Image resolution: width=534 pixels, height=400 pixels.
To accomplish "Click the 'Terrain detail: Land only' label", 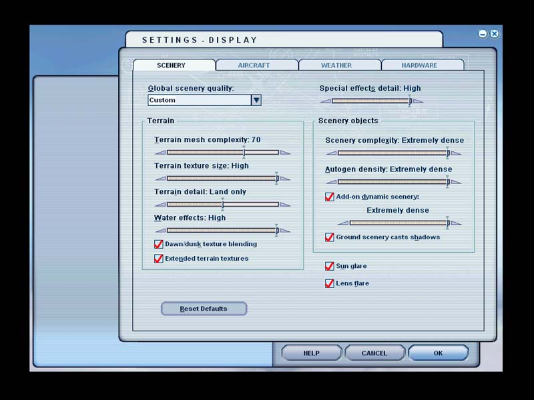I will pos(200,192).
